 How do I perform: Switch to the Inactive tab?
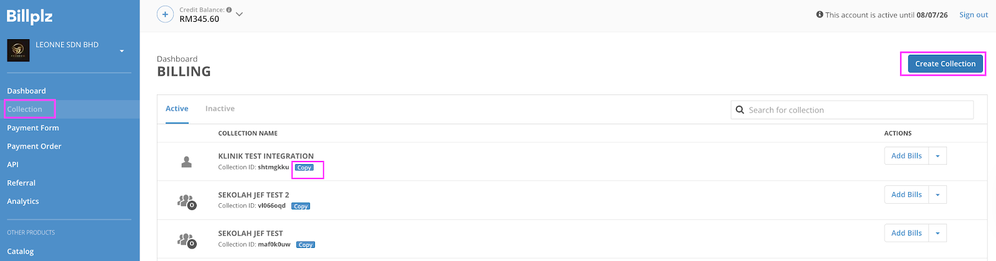coord(220,109)
